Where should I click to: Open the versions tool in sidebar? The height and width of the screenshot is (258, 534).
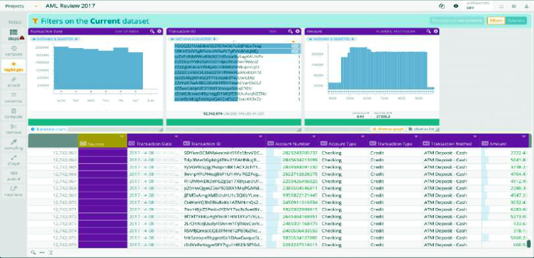pyautogui.click(x=13, y=51)
